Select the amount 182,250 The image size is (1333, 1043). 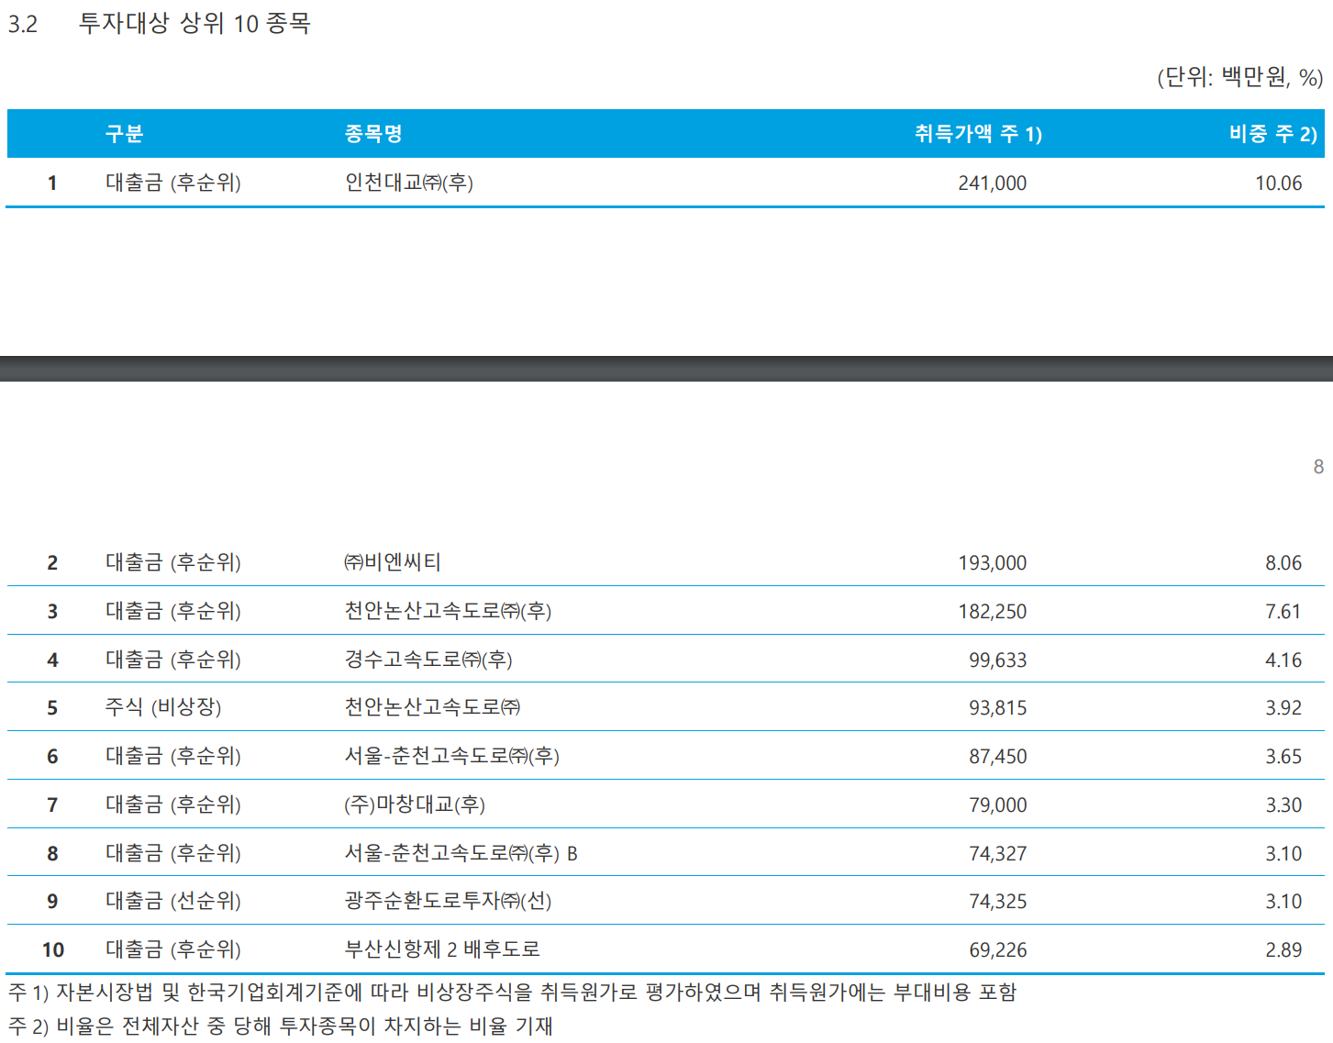(x=993, y=612)
